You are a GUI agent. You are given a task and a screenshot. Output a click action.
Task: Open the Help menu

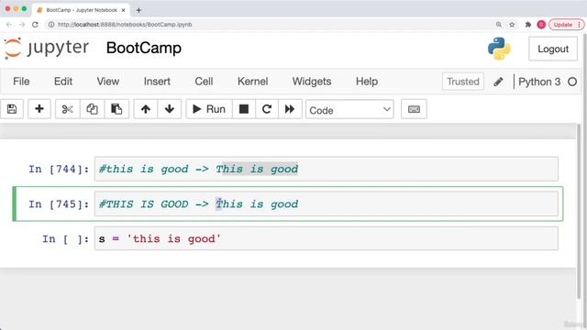click(367, 82)
